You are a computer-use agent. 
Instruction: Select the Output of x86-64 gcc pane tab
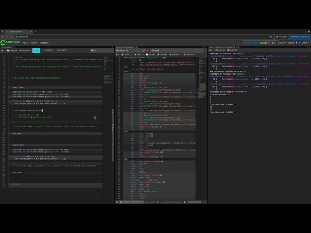click(223, 47)
